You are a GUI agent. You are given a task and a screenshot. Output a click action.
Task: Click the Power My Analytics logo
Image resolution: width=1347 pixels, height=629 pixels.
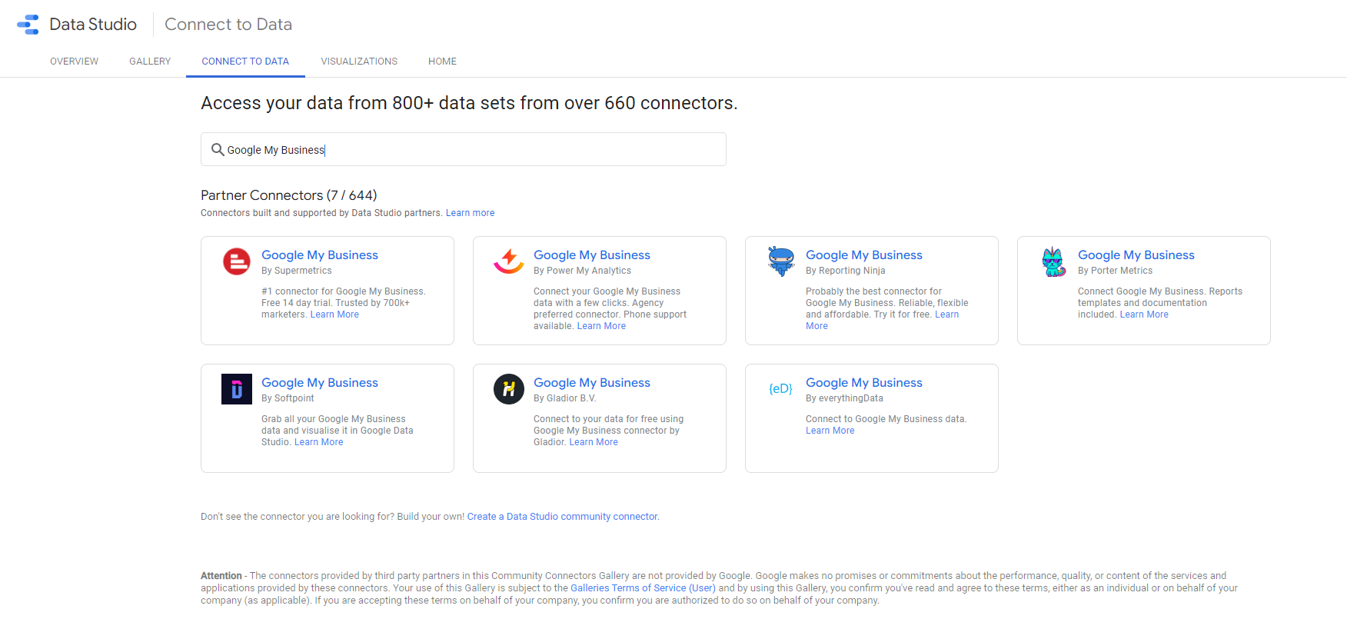point(509,261)
